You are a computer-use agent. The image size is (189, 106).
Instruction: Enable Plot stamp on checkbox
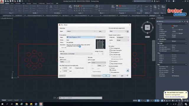tap(110, 61)
